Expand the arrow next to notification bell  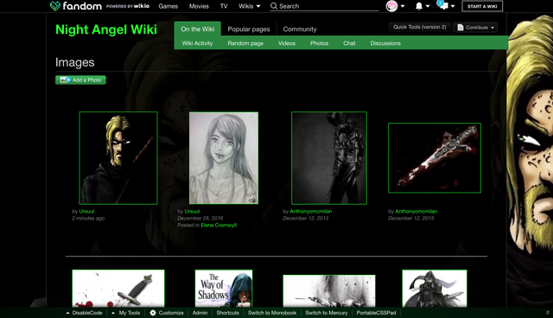click(x=428, y=6)
